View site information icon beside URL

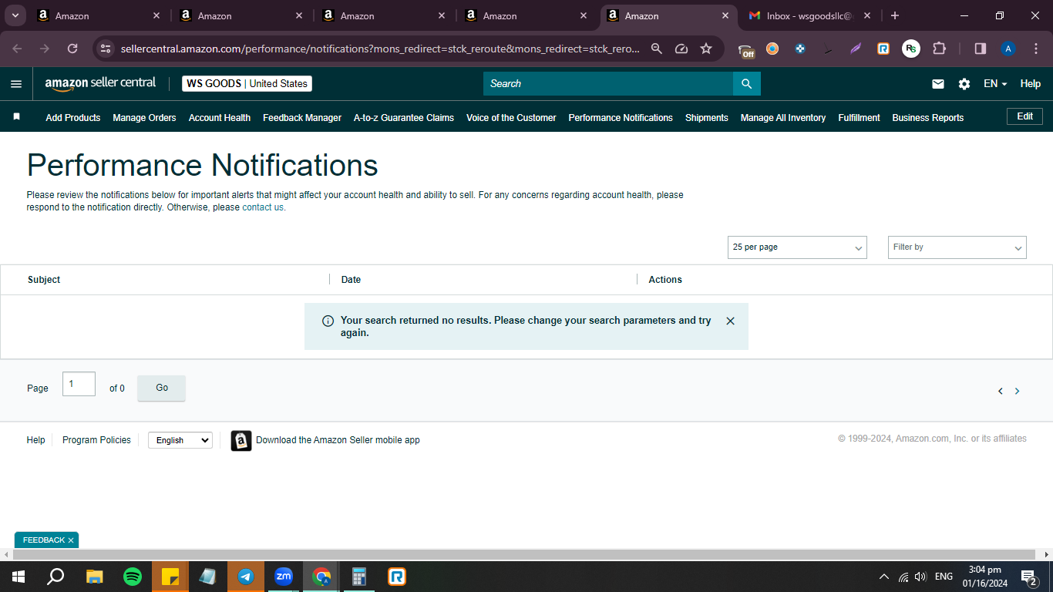(x=106, y=49)
